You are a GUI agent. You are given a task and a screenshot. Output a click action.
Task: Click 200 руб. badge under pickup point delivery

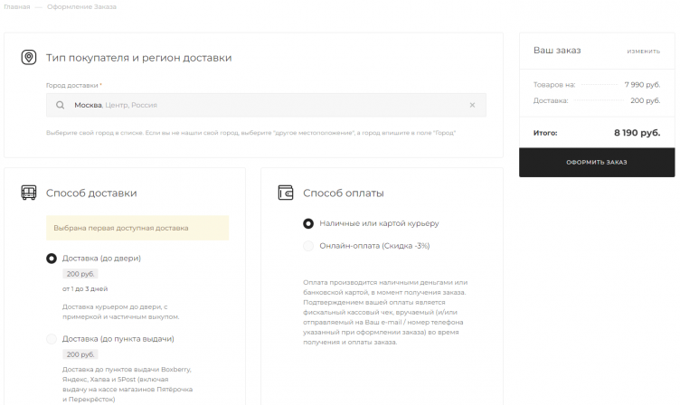tap(80, 354)
